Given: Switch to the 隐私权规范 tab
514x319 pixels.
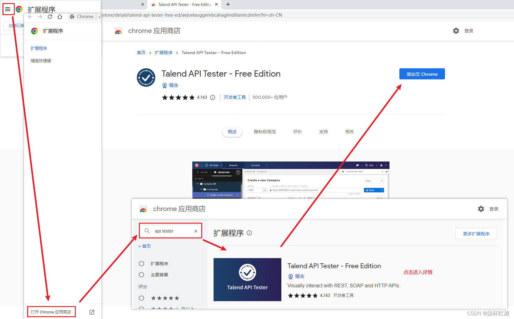Looking at the screenshot, I should tap(265, 132).
